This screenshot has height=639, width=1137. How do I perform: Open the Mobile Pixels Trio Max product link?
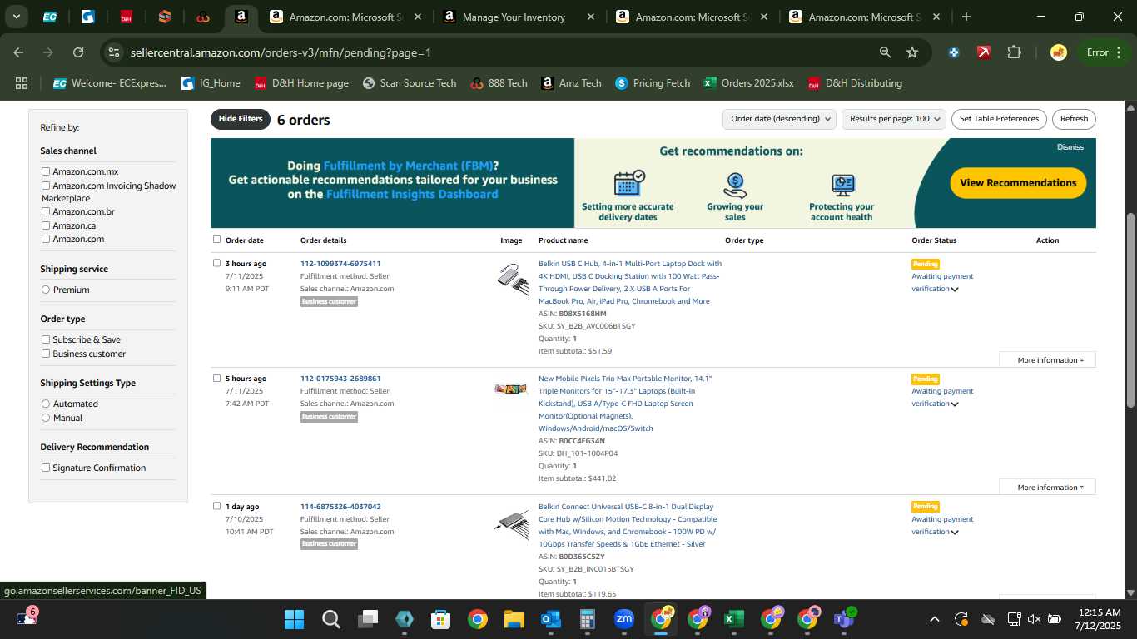point(625,404)
